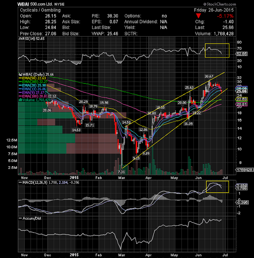This screenshot has height=258, width=254.
Task: Click the pink EMA(100) legend line marker
Action: pos(20,96)
